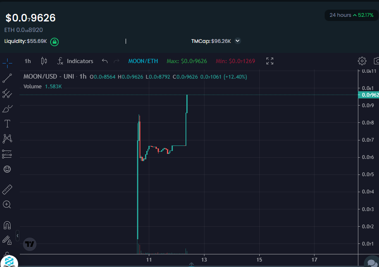Open the chat bubble in the corner

pyautogui.click(x=371, y=262)
